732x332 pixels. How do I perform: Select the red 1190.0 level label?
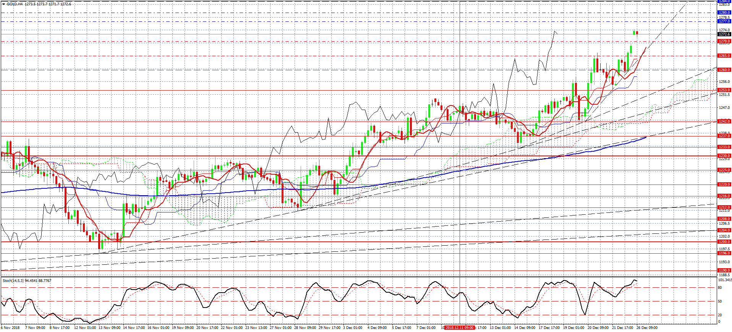point(724,270)
